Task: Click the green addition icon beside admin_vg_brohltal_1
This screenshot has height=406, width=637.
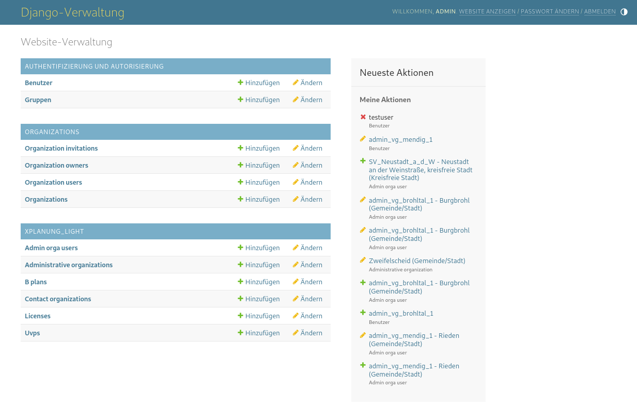Action: click(363, 312)
